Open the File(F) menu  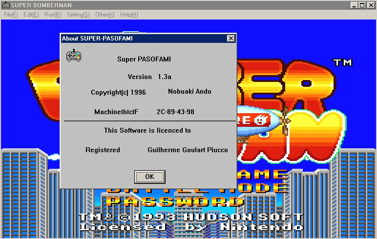point(11,15)
